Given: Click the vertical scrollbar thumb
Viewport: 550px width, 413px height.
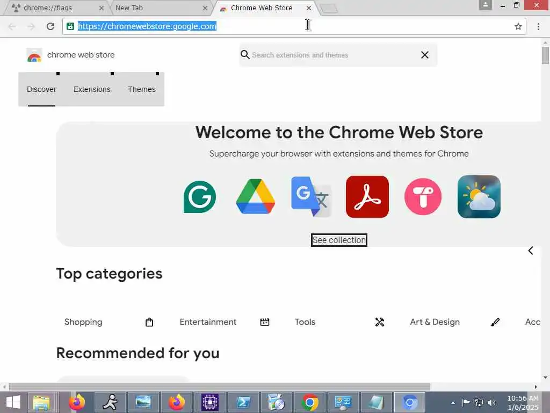Looking at the screenshot, I should coord(545,55).
